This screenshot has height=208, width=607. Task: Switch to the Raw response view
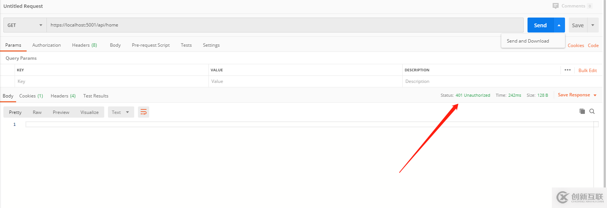(37, 112)
